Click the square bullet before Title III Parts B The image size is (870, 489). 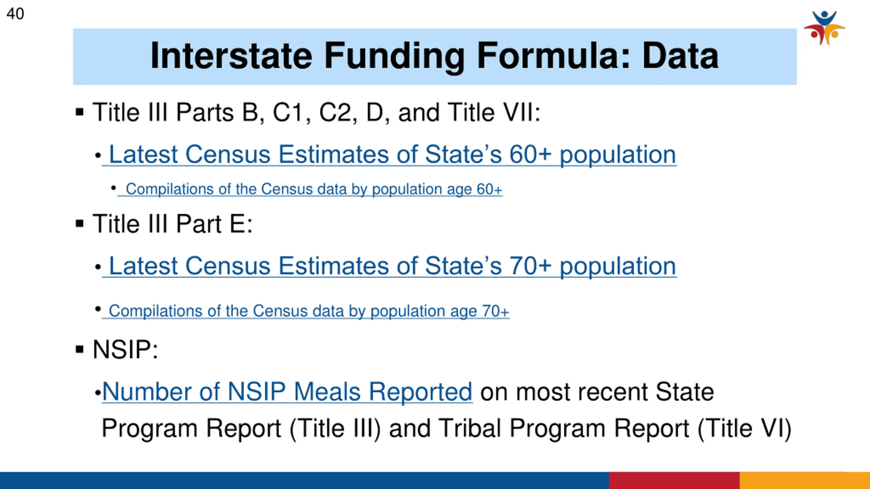pos(80,112)
